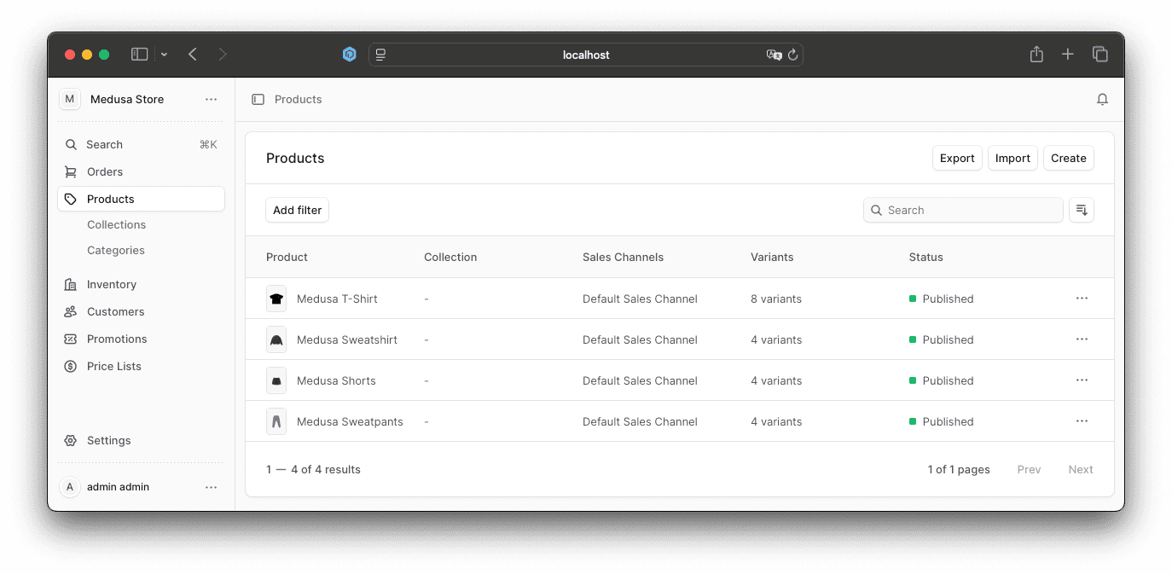
Task: Click the notifications bell icon
Action: pyautogui.click(x=1102, y=100)
